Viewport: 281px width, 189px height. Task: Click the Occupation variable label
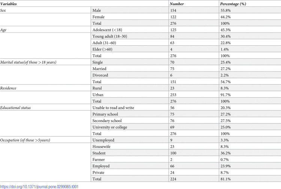click(x=25, y=140)
